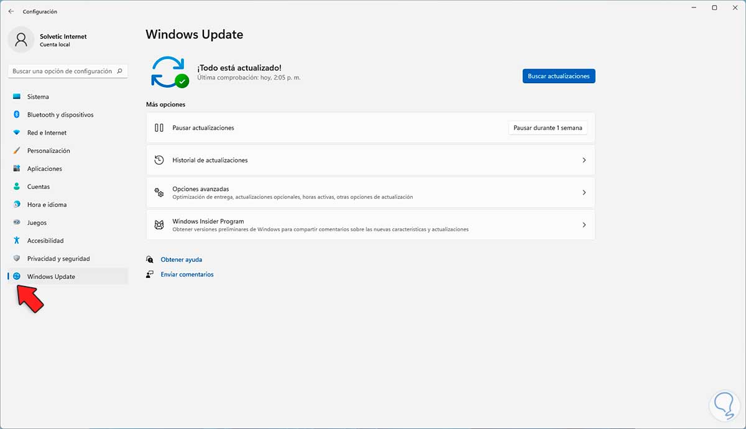Select the Privacidad y seguridad shield icon
Viewport: 746px width, 429px height.
[x=16, y=259]
